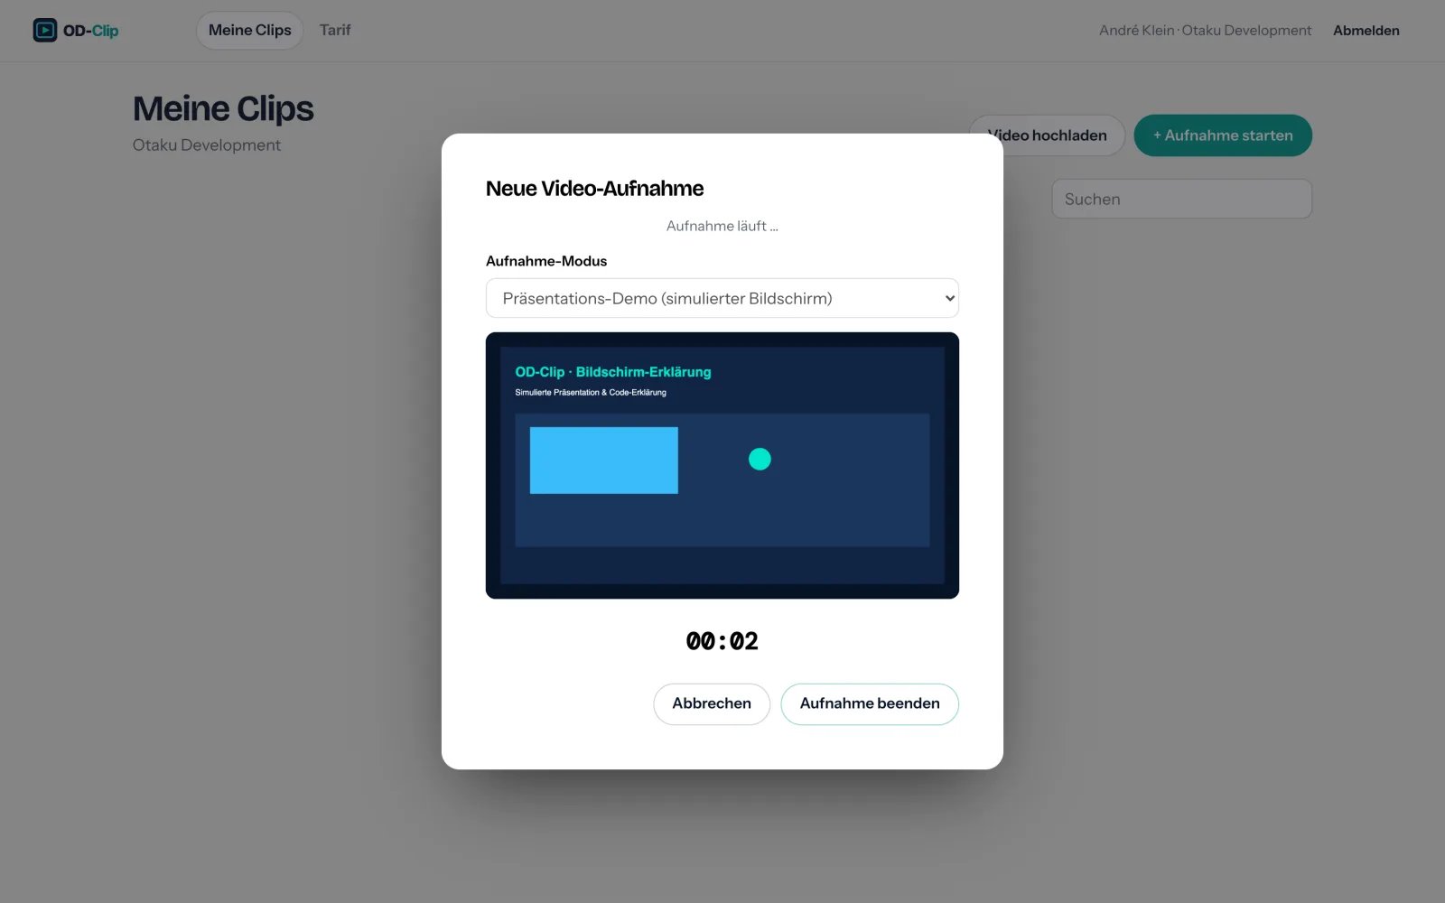Viewport: 1445px width, 903px height.
Task: Click the Video hochladen button
Action: (x=1047, y=135)
